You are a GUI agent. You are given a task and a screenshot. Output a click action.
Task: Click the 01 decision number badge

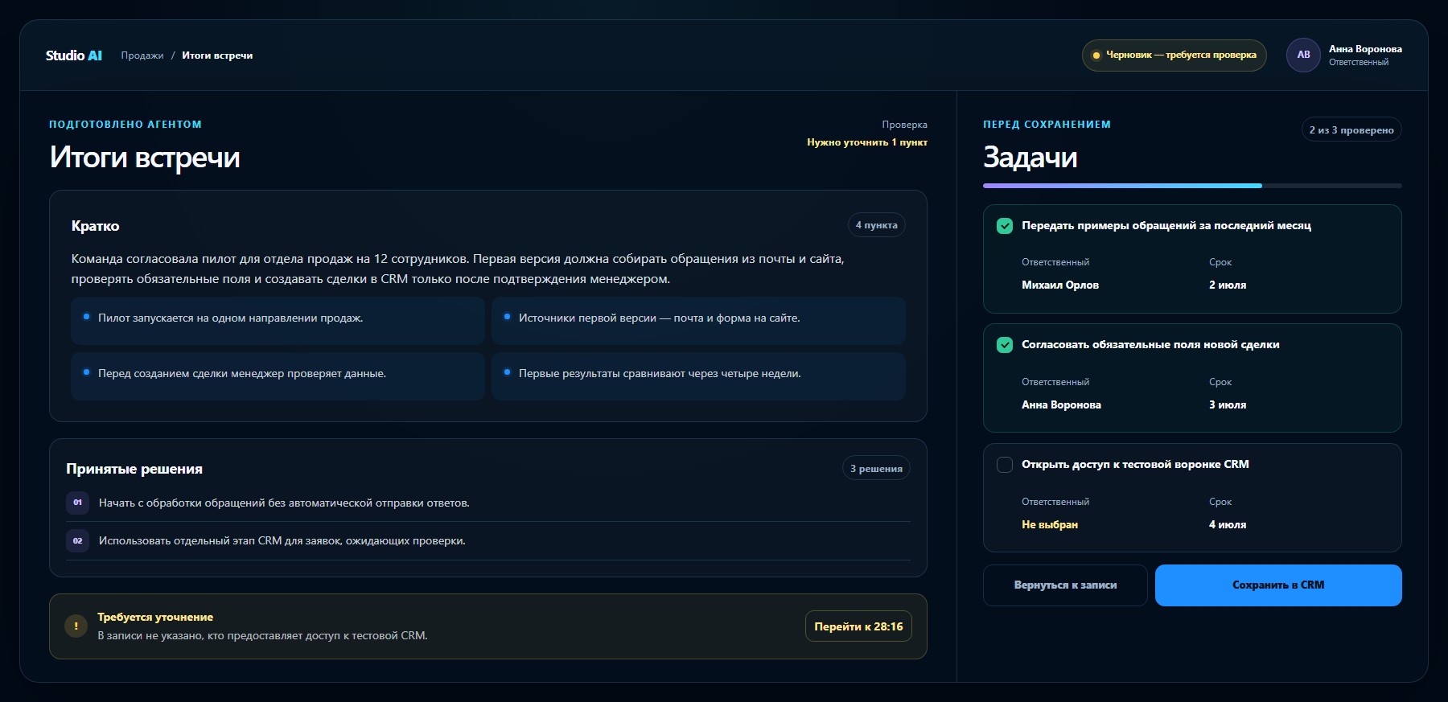[x=77, y=503]
